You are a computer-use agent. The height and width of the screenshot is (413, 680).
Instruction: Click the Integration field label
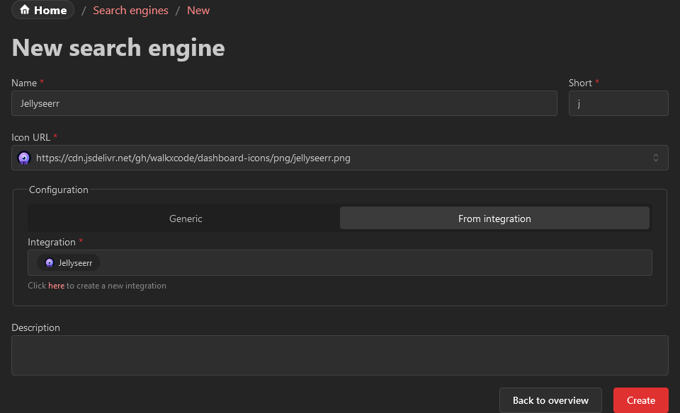[51, 242]
